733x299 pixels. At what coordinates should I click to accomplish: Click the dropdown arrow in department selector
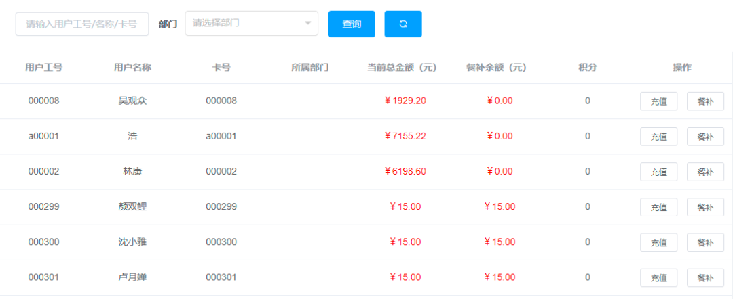pyautogui.click(x=308, y=23)
